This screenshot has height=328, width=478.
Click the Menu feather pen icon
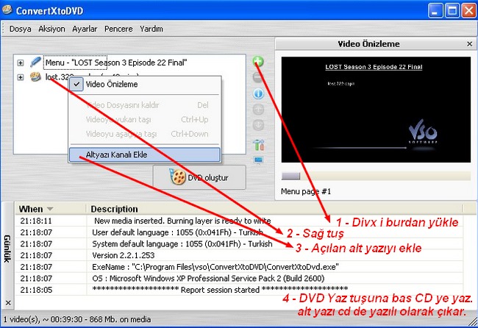(x=35, y=63)
